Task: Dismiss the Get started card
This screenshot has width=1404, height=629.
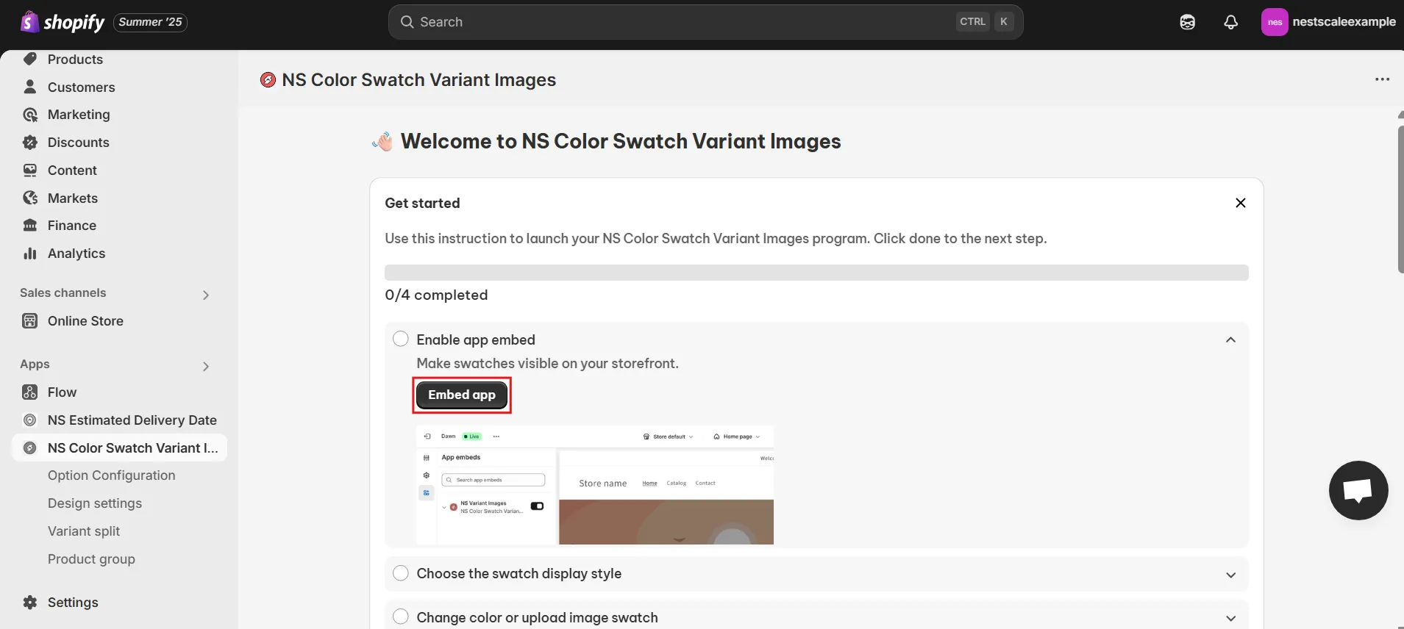Action: (1241, 203)
